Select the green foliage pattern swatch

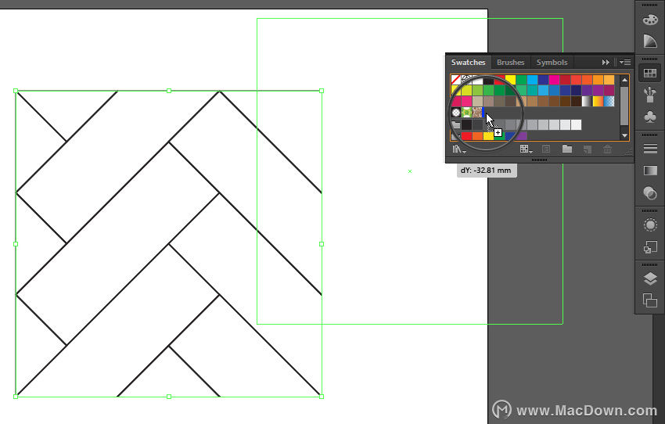[466, 113]
